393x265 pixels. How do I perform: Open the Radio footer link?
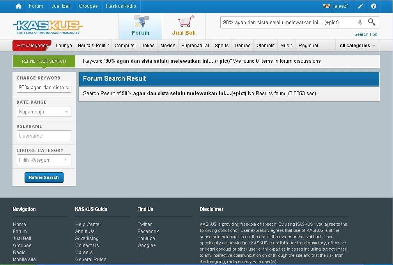click(19, 253)
